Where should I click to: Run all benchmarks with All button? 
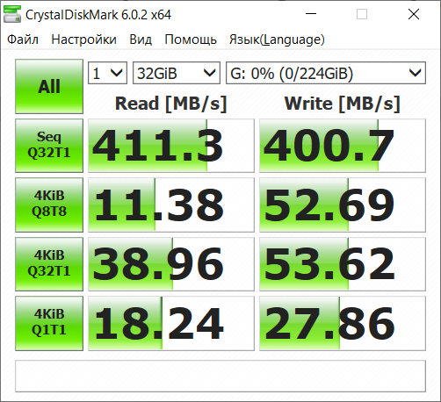click(x=49, y=86)
